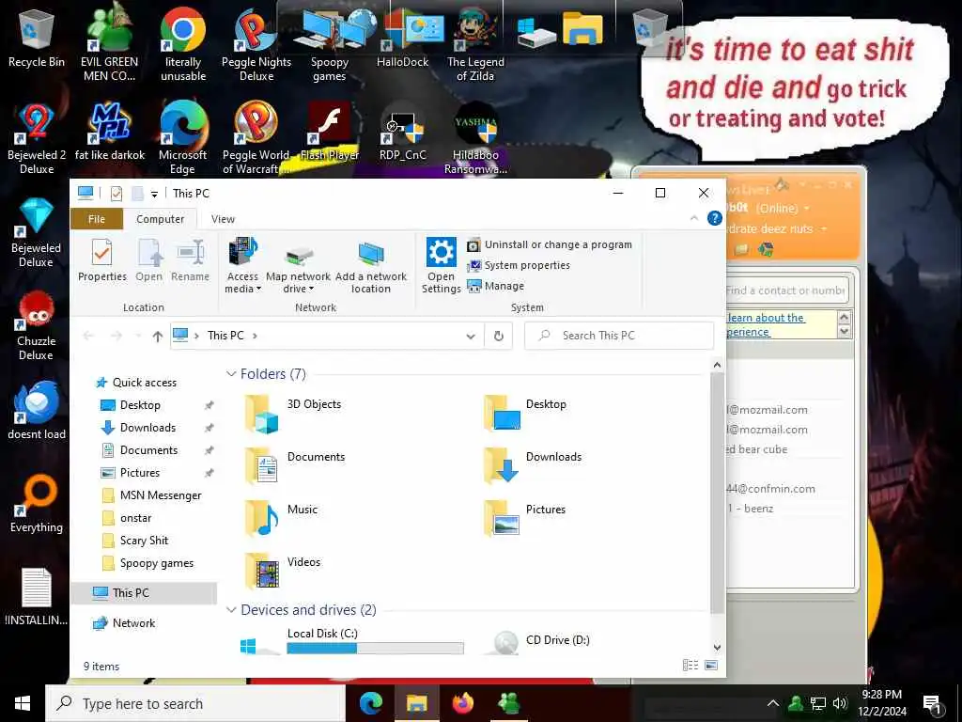Click Manage in the System group
The height and width of the screenshot is (722, 962).
click(x=496, y=286)
